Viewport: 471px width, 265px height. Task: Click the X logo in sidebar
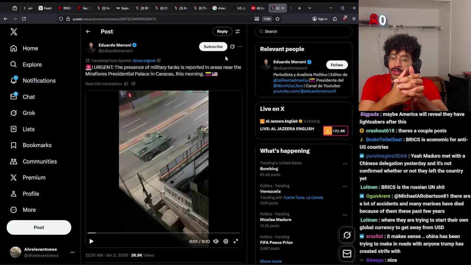[x=14, y=32]
